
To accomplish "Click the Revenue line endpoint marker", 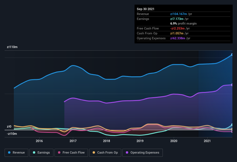I will tap(232, 54).
